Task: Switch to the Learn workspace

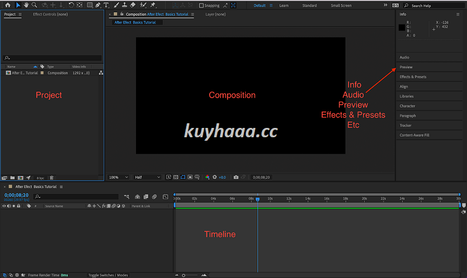Action: [x=284, y=5]
